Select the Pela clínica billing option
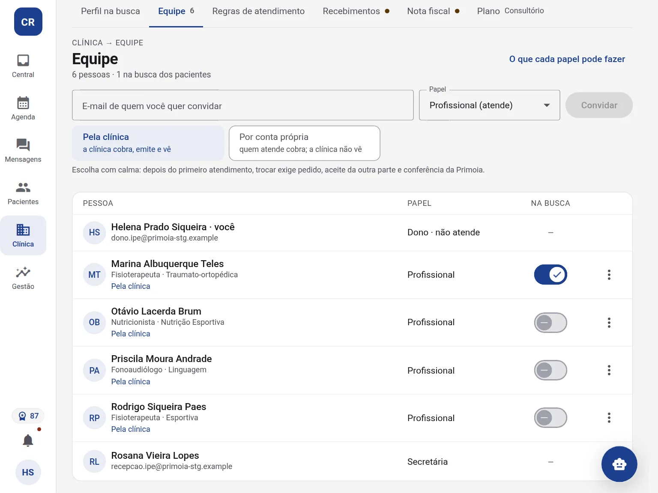The image size is (658, 493). click(x=148, y=143)
